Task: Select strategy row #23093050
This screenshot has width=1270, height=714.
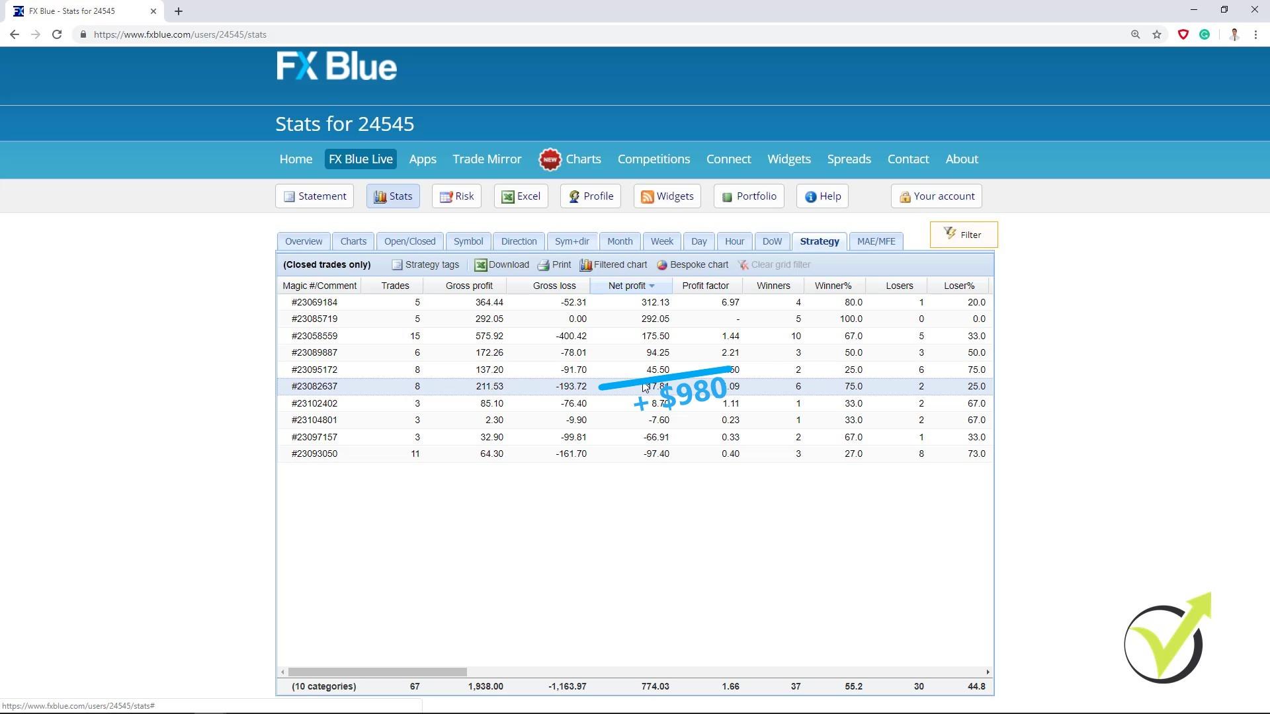Action: click(635, 454)
